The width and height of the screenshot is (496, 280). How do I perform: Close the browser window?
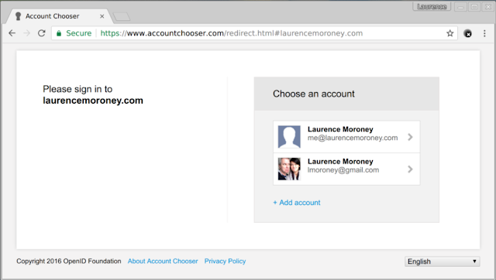488,7
